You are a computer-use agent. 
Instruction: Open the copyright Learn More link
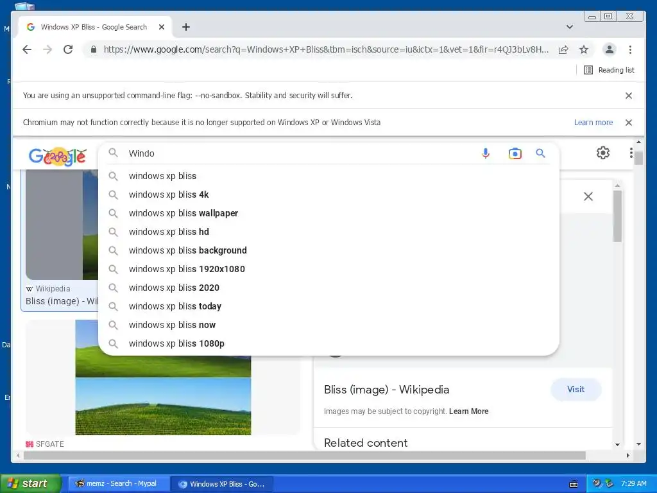[x=468, y=411]
